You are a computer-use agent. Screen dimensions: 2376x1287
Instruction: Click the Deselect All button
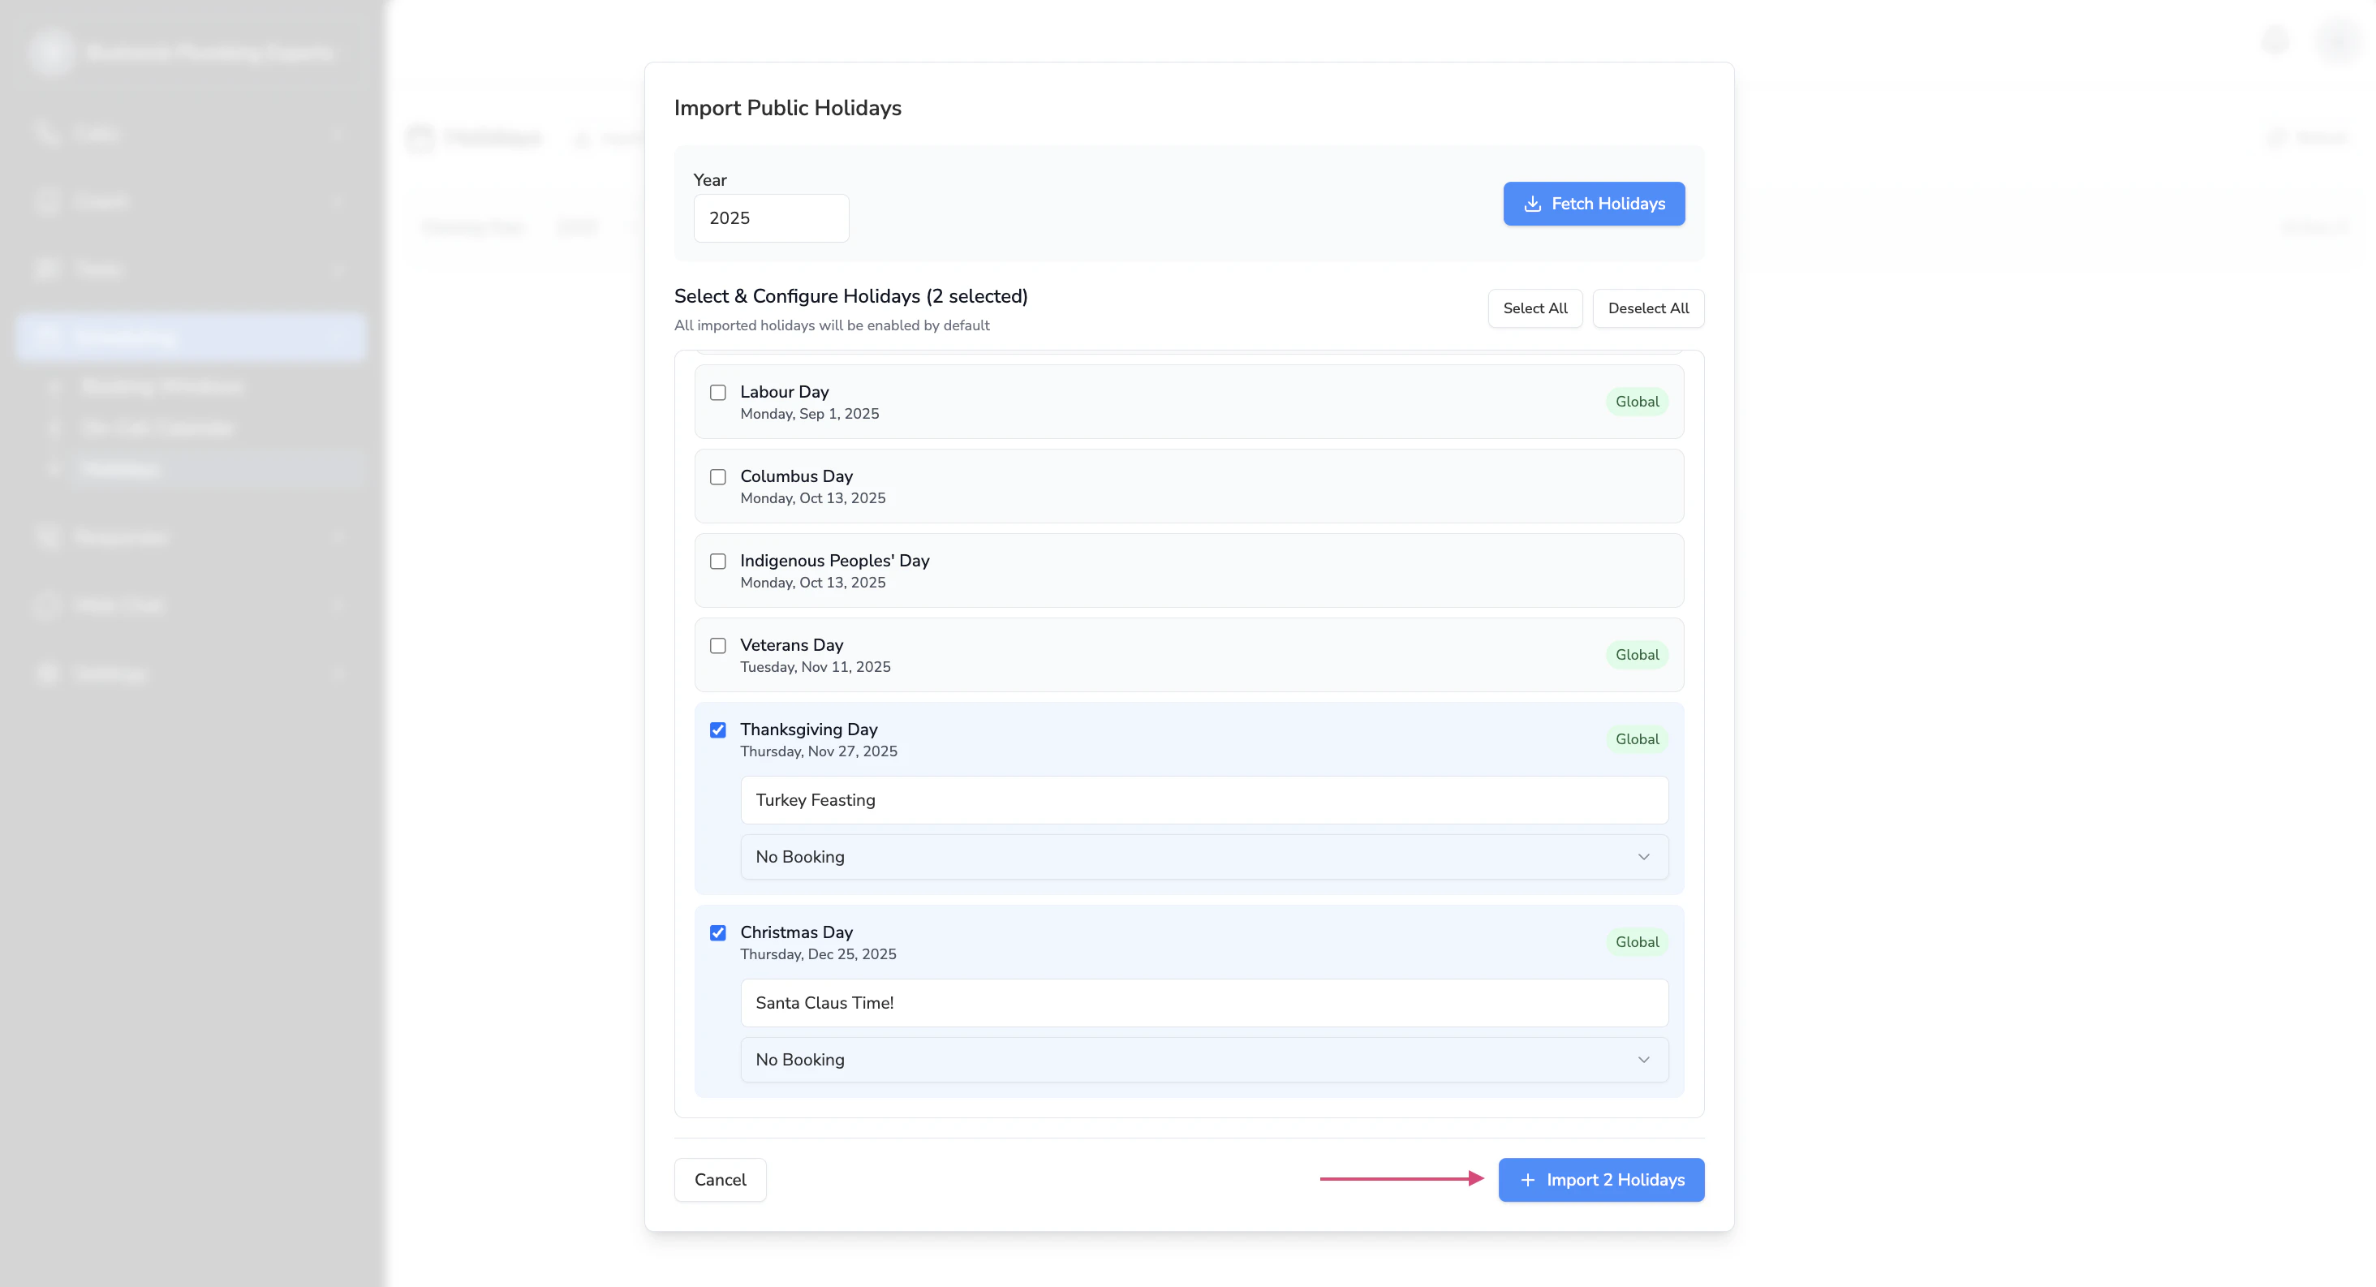1647,308
